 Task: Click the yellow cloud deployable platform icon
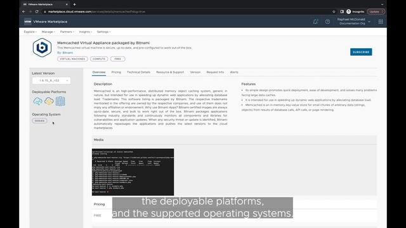click(49, 101)
